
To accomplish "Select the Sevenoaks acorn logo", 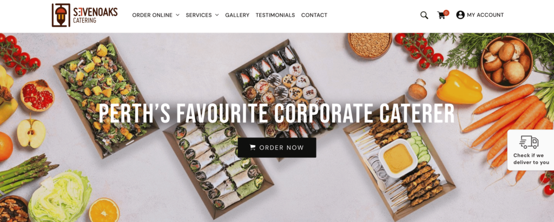I will click(x=61, y=15).
